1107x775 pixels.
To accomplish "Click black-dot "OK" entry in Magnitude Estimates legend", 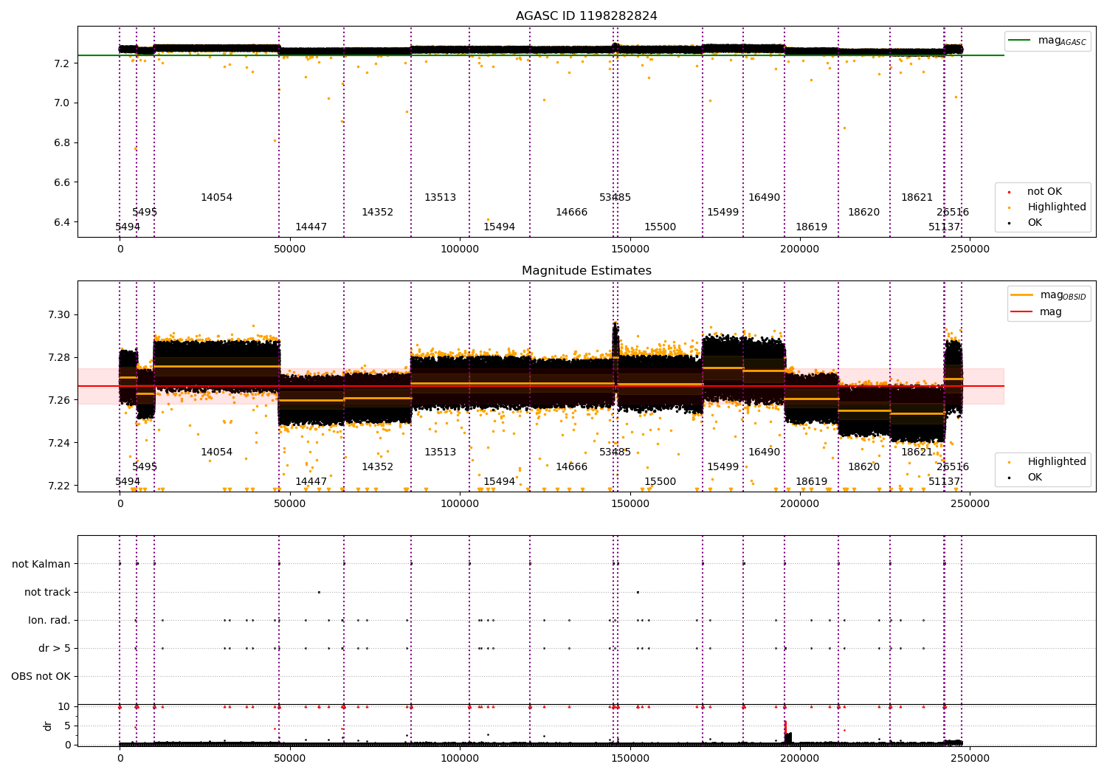I will pyautogui.click(x=1035, y=478).
